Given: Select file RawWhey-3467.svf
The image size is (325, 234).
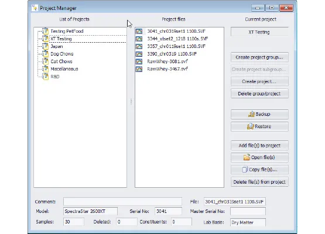Looking at the screenshot, I should [167, 69].
